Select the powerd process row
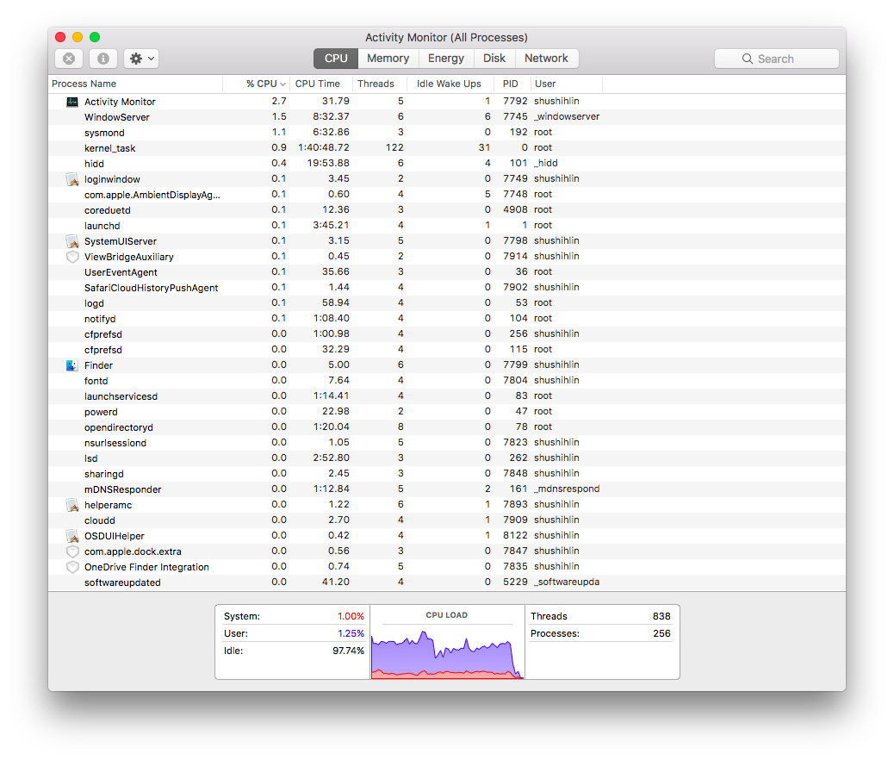 pos(446,411)
